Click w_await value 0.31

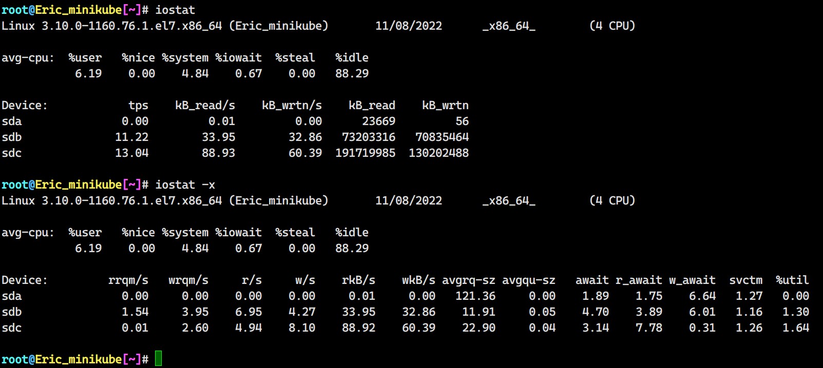coord(702,328)
